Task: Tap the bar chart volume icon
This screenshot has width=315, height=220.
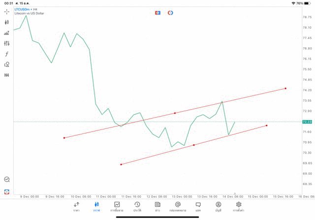Action: pos(7,33)
